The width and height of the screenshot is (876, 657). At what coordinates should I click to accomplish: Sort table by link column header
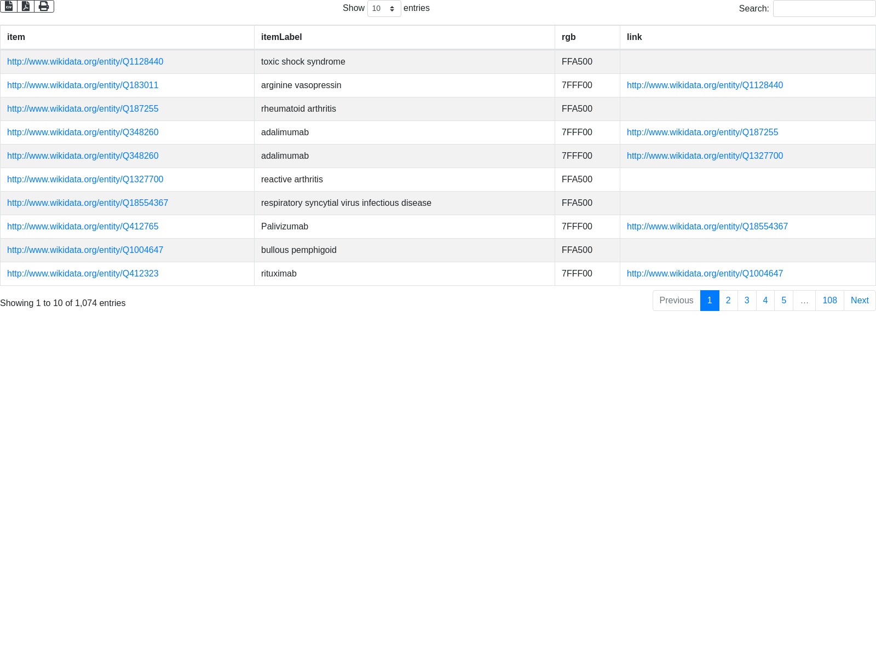pos(634,37)
